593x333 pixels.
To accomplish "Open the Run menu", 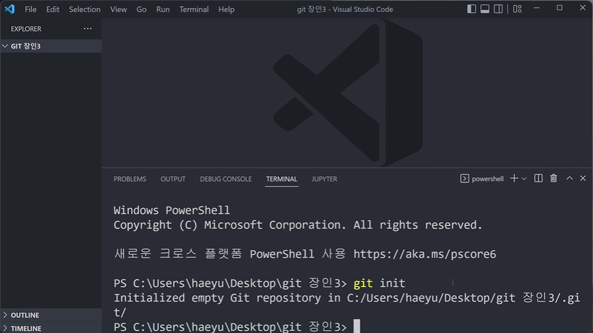I will 163,9.
